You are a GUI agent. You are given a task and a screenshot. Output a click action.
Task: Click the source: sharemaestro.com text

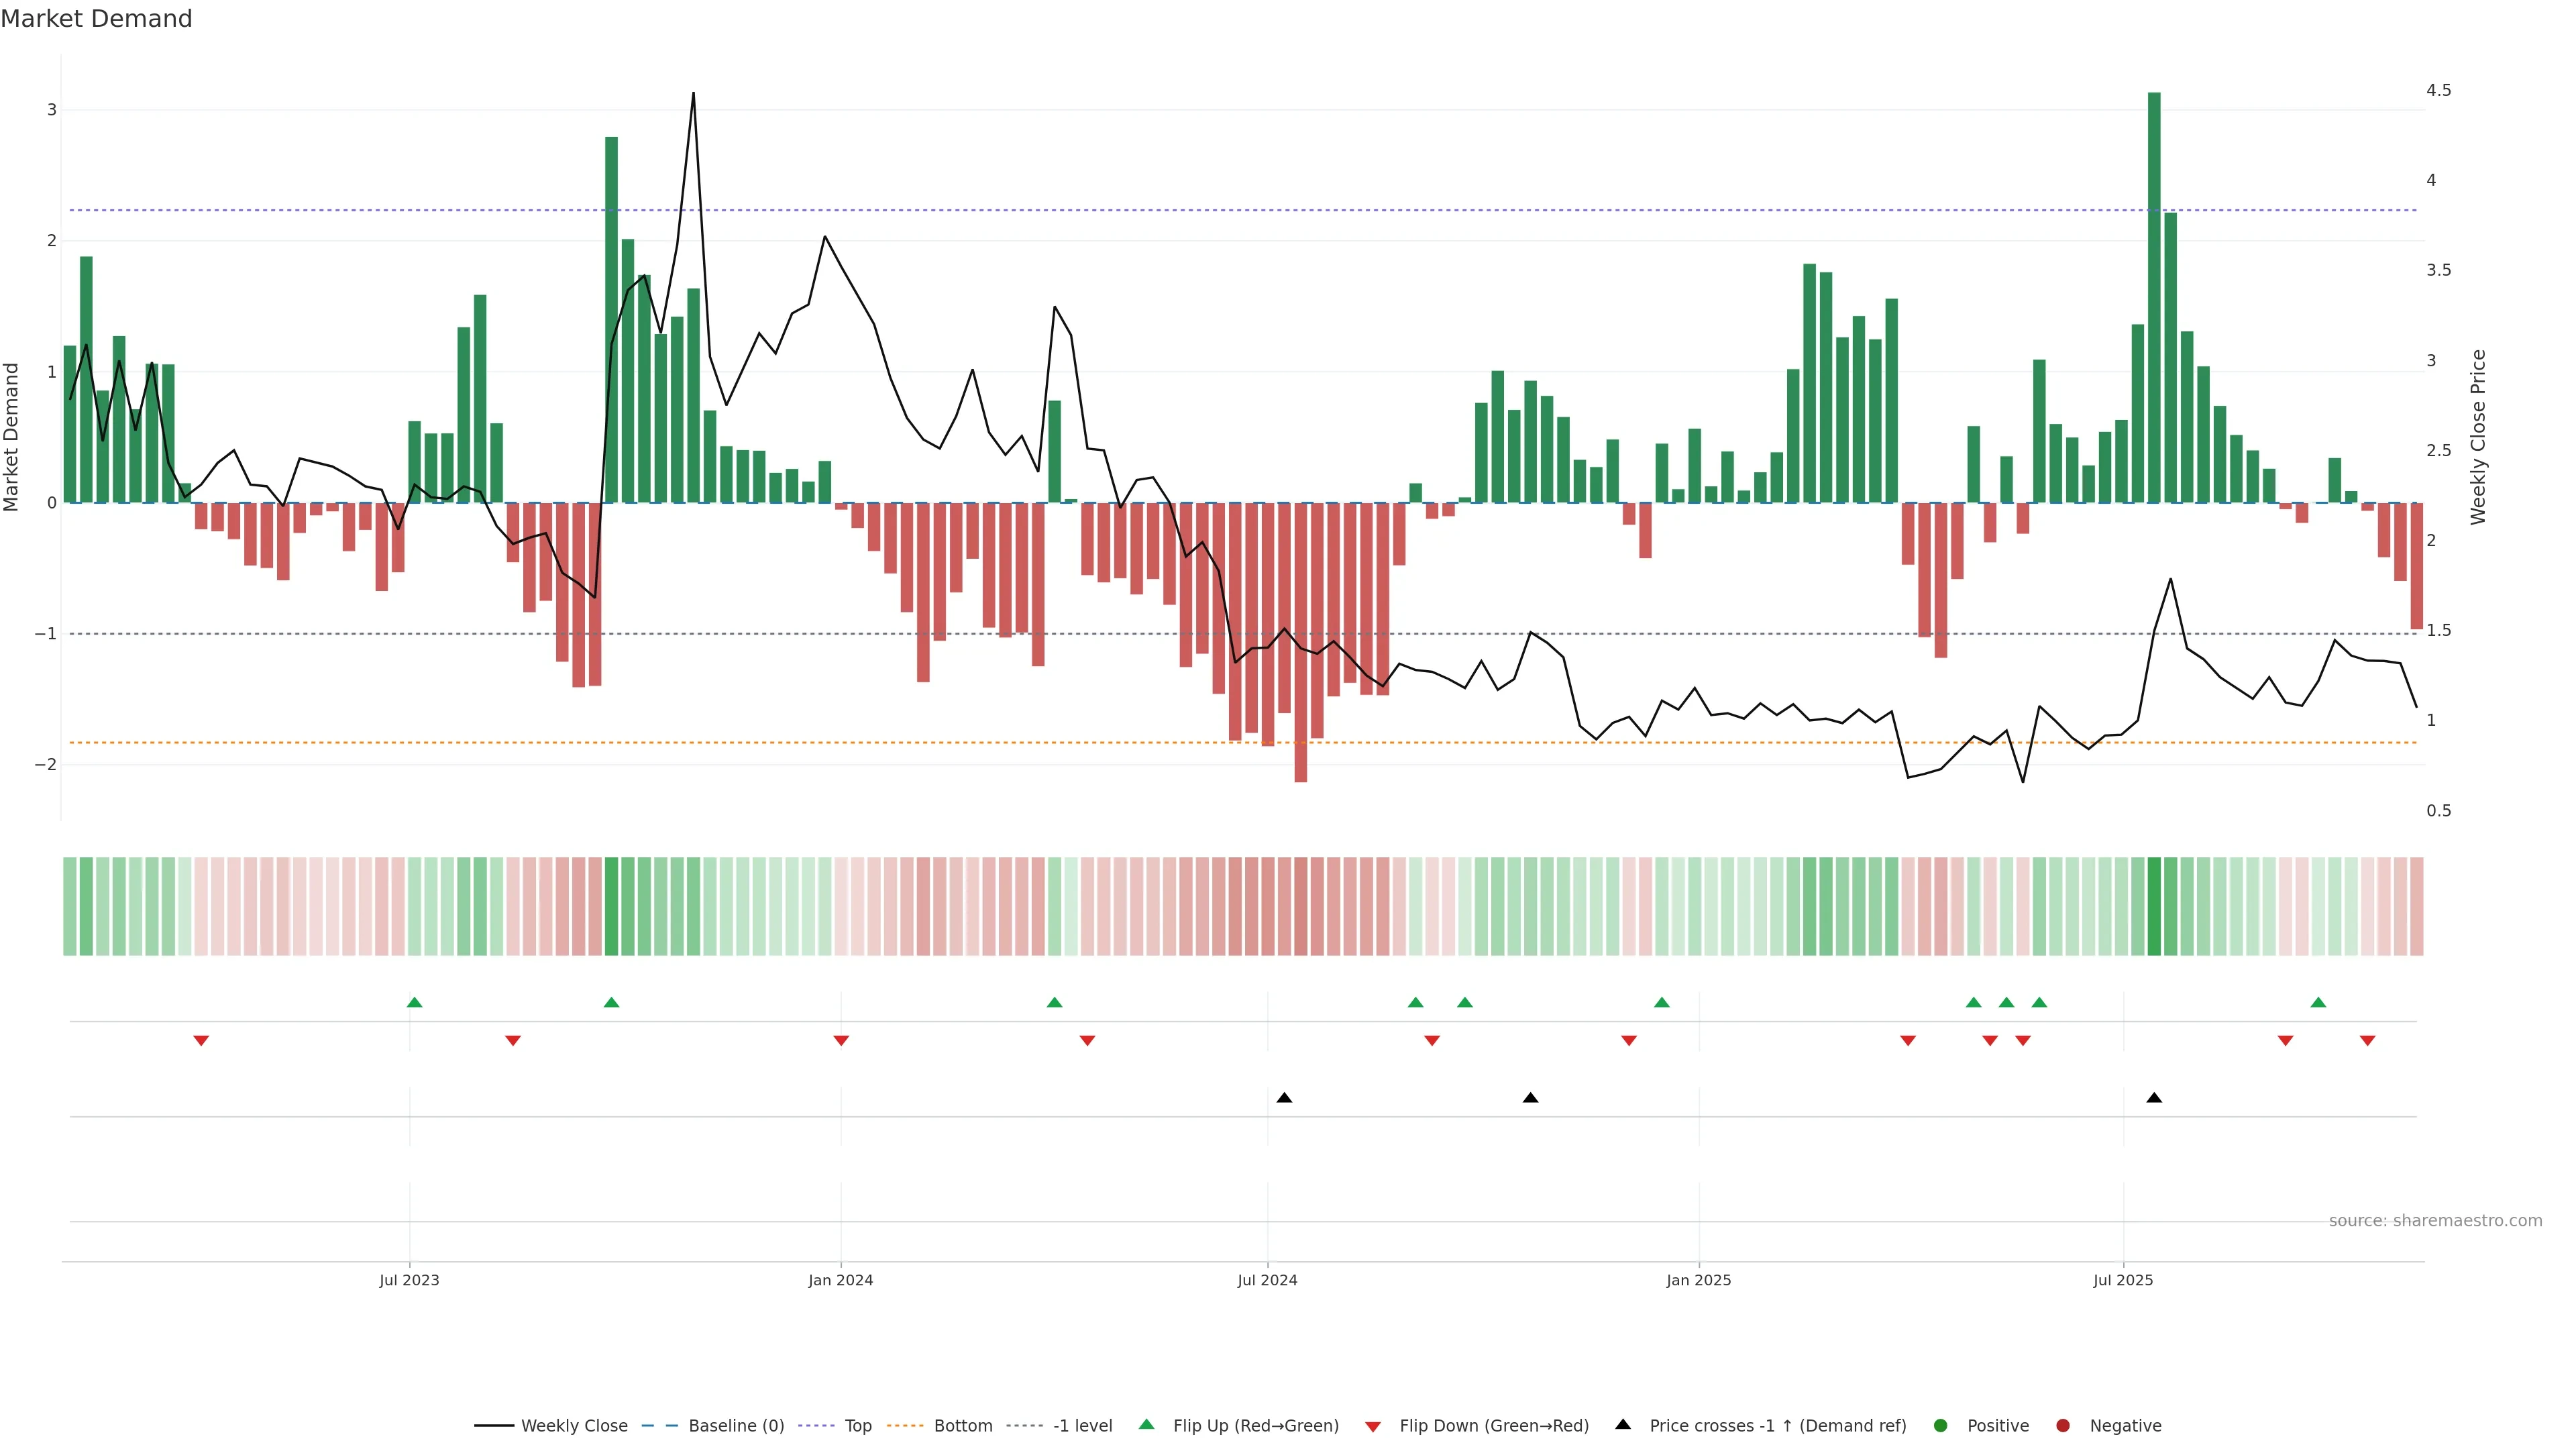2435,1221
